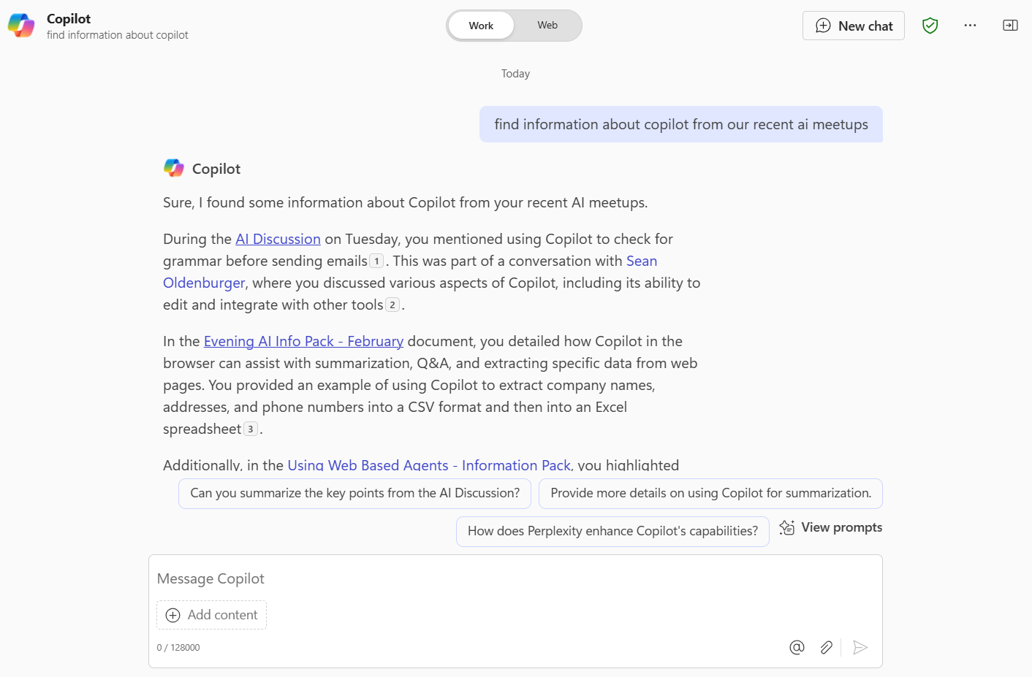
Task: Select suggestion to summarize AI Discussion key points
Action: coord(355,494)
